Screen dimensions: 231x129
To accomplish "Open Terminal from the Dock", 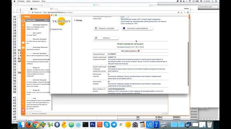I will coord(86,125).
